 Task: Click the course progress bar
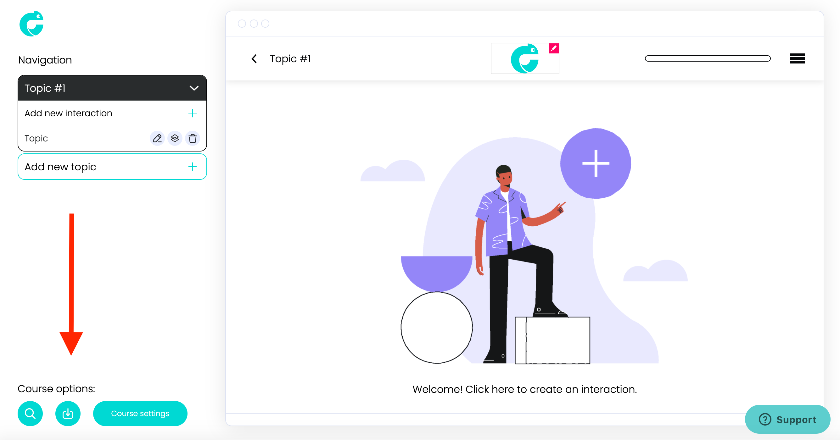pyautogui.click(x=708, y=59)
